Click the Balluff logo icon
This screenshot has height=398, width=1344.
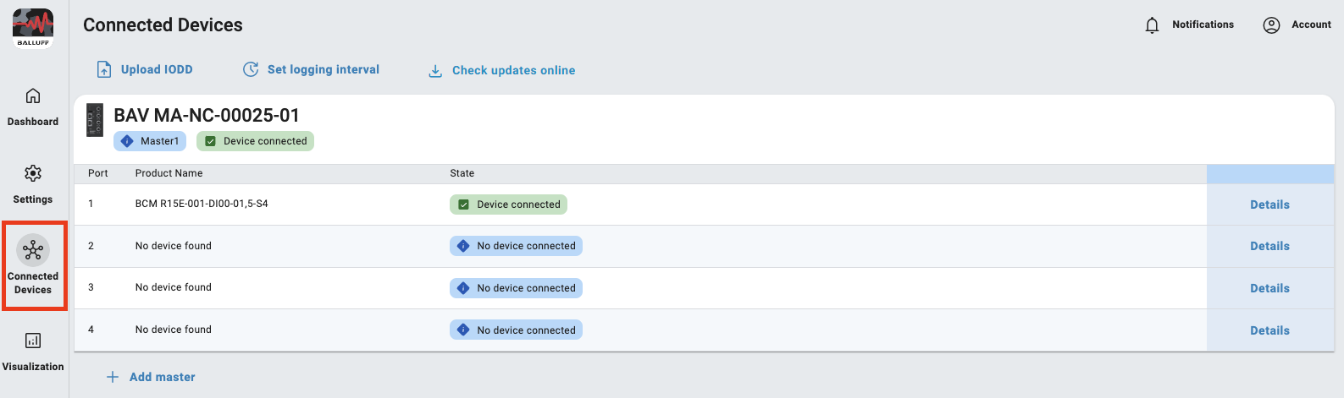tap(33, 28)
